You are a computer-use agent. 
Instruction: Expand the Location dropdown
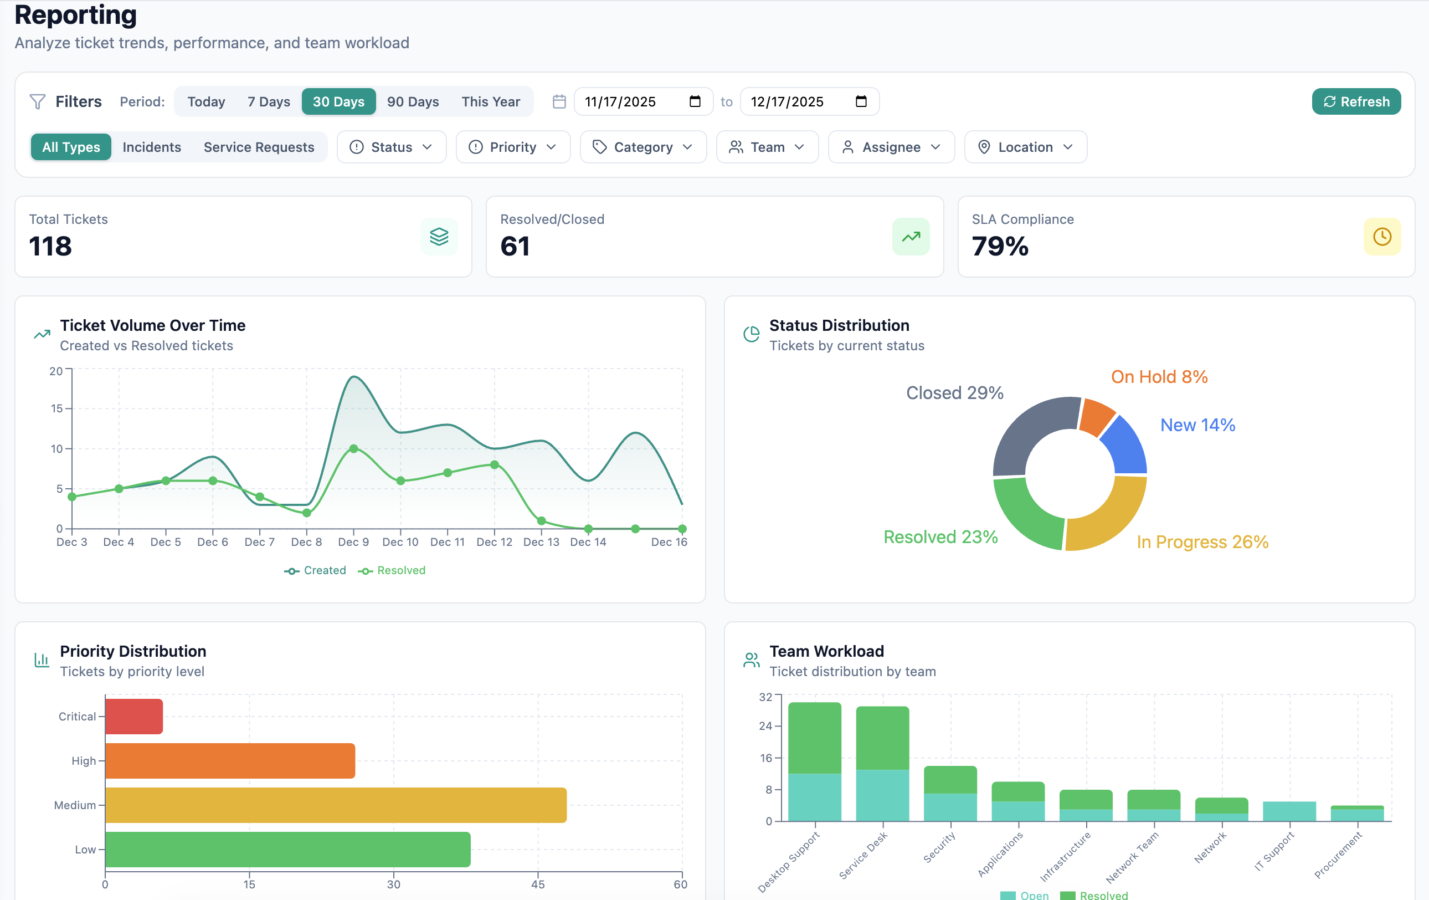[1025, 147]
